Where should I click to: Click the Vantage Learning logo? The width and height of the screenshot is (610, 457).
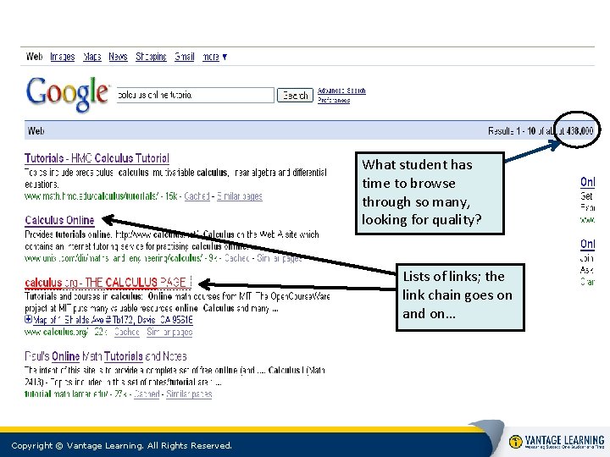[x=557, y=442]
